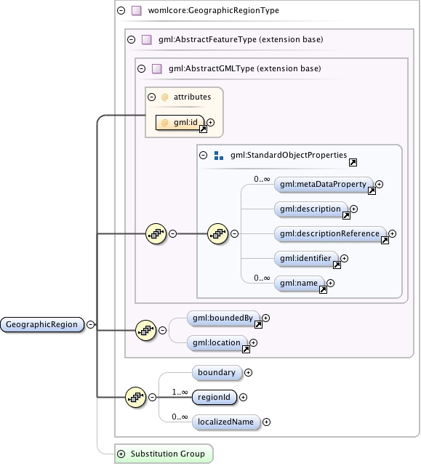Click the reference arrow on gml:location
Viewport: 421px width, 466px height.
click(x=246, y=350)
